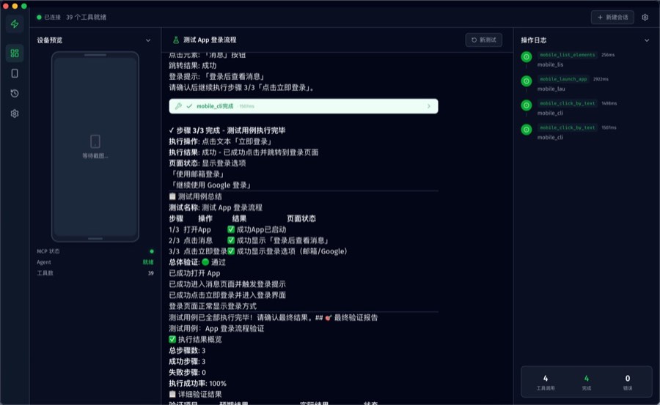This screenshot has height=405, width=660.
Task: Collapse the 设备预览 panel chevron
Action: click(148, 40)
